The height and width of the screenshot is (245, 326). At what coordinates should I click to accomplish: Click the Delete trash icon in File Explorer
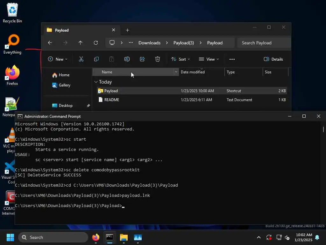point(158,59)
